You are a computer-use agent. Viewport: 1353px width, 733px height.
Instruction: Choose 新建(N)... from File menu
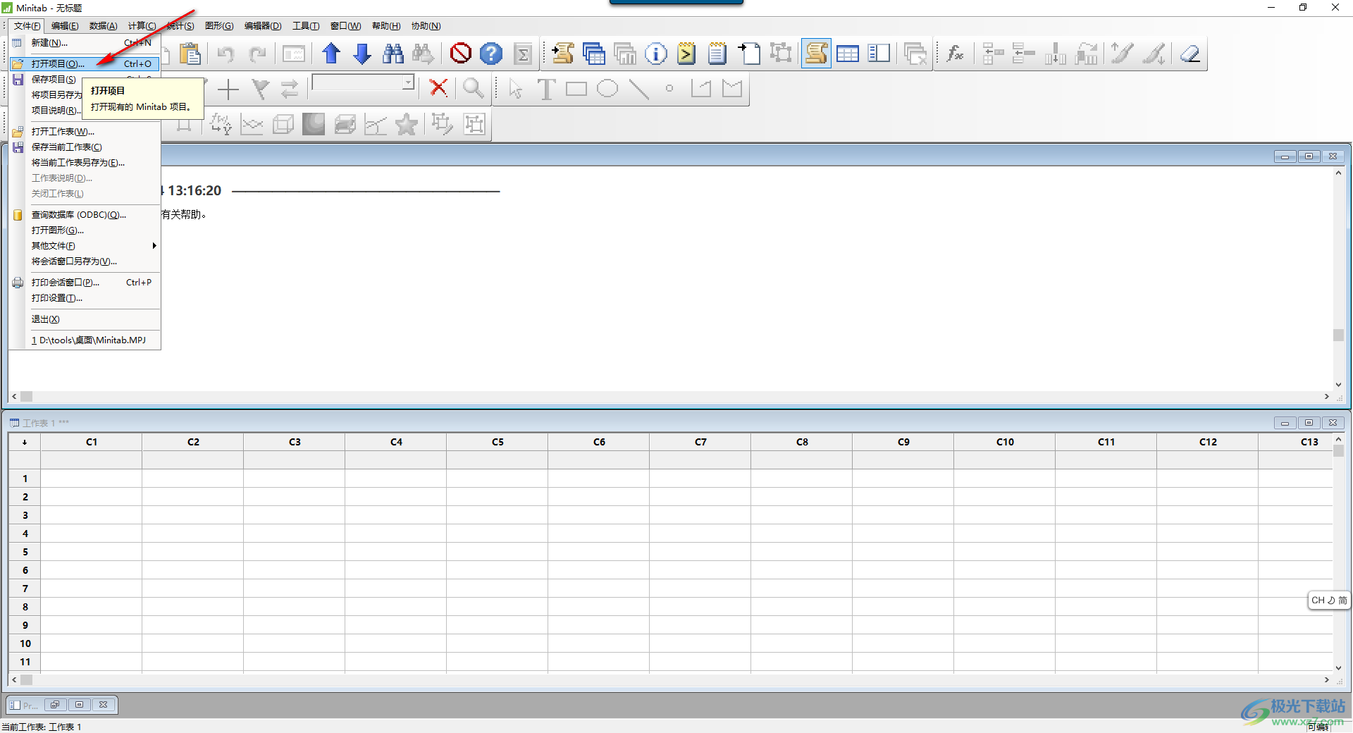(85, 43)
